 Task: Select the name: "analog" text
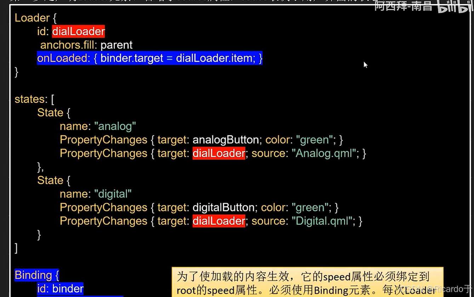point(98,126)
